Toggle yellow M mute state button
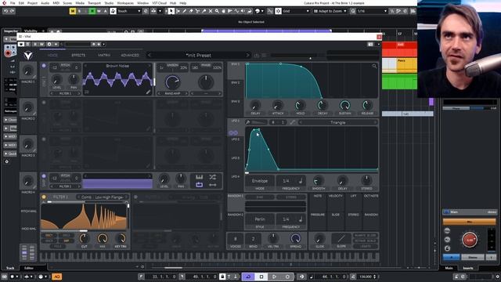The height and width of the screenshot is (282, 501). [73, 11]
